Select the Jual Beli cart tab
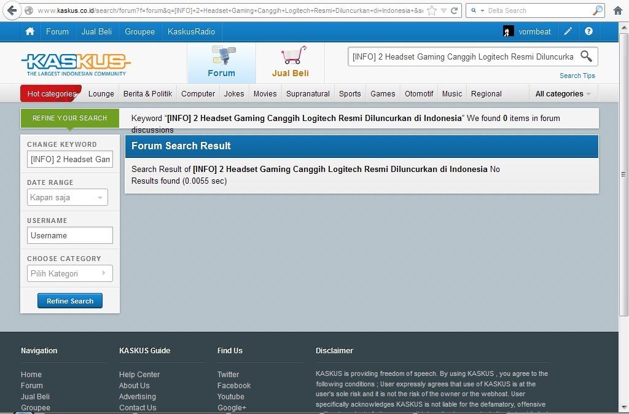Screen dimensions: 629x414 pos(291,63)
